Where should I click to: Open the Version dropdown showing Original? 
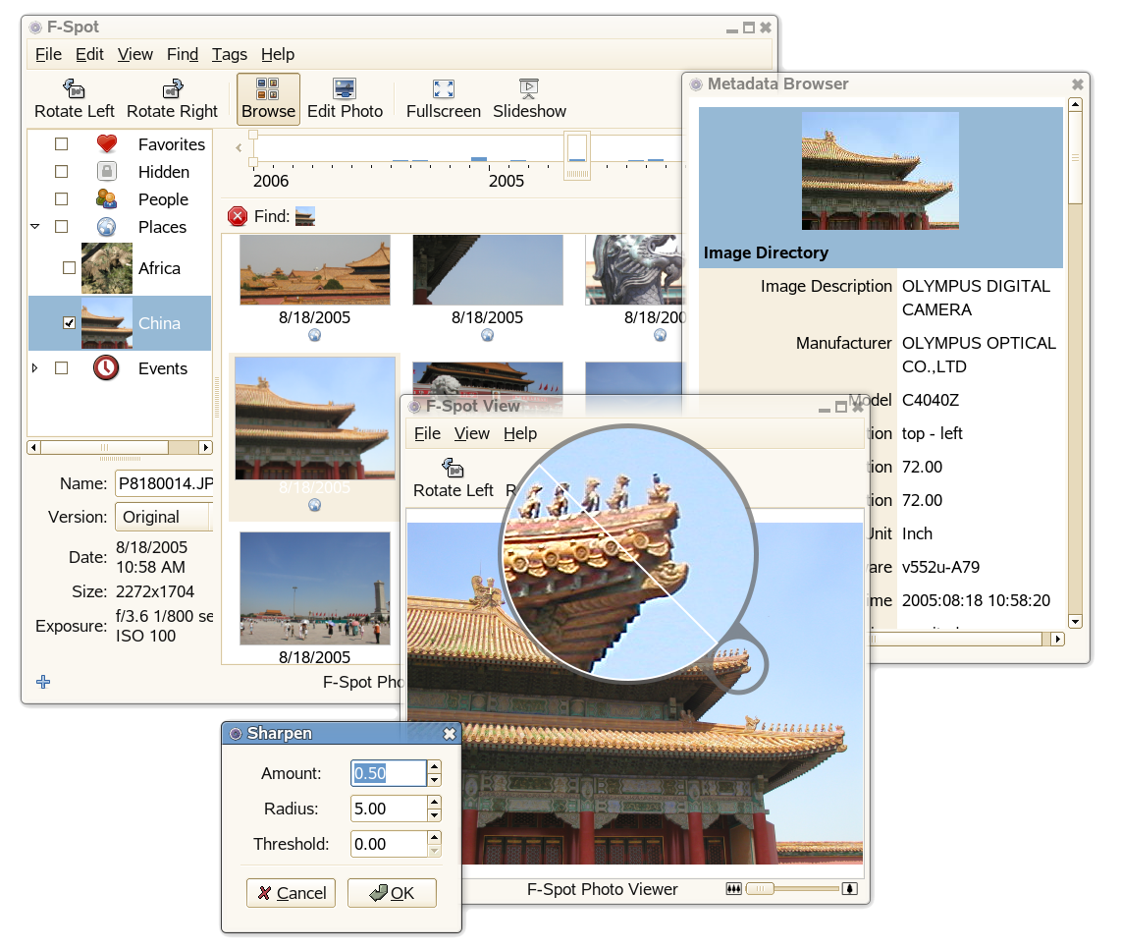point(164,517)
